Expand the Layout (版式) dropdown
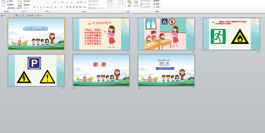 pos(28,1)
